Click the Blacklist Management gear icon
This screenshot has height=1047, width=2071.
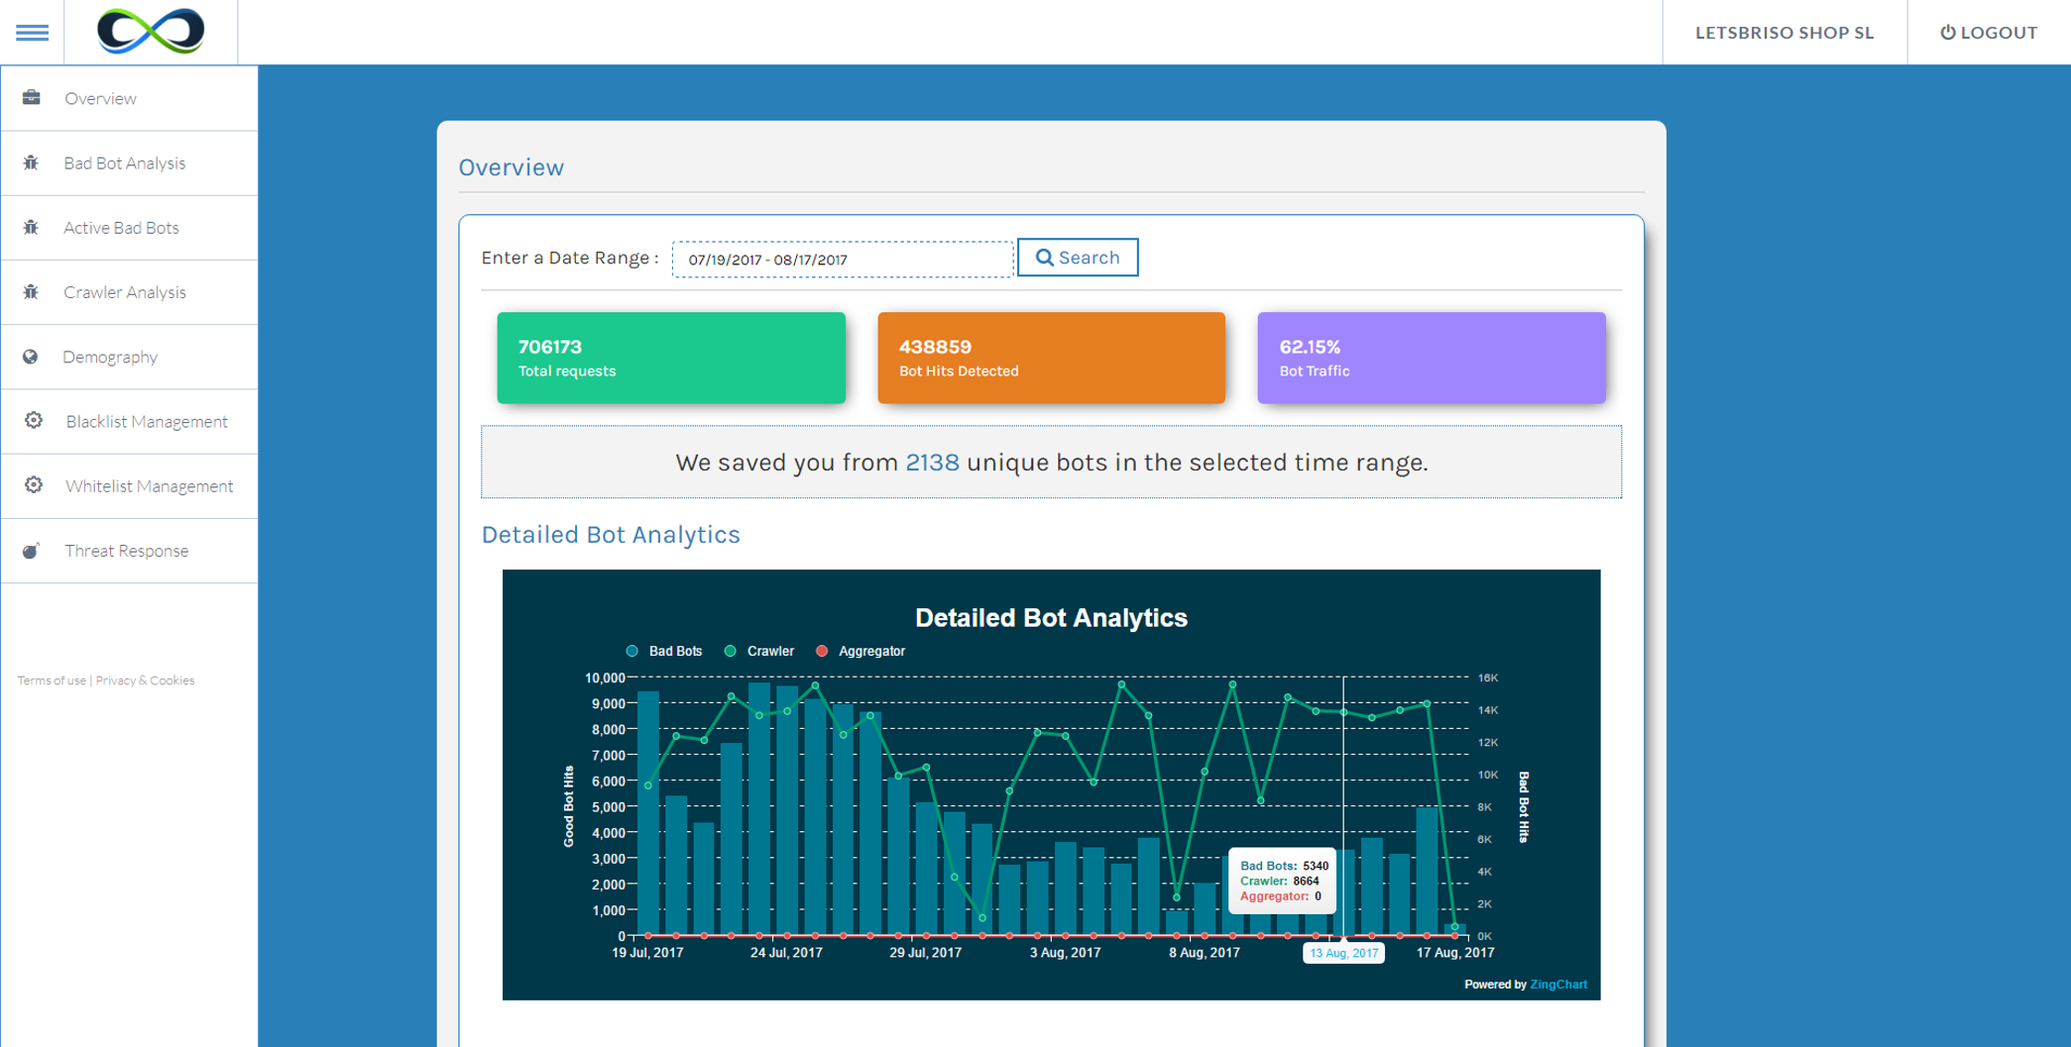pos(34,420)
